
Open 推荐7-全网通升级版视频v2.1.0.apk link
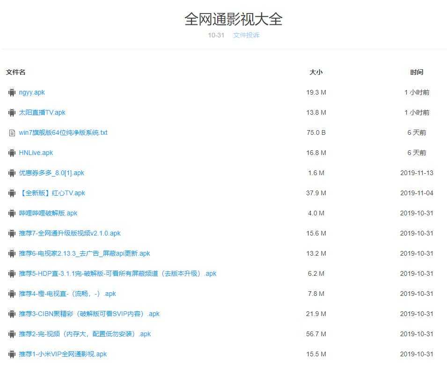click(x=70, y=233)
